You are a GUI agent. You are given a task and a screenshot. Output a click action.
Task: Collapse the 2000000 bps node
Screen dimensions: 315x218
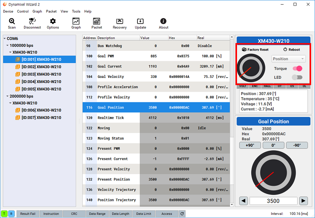[x=7, y=96]
